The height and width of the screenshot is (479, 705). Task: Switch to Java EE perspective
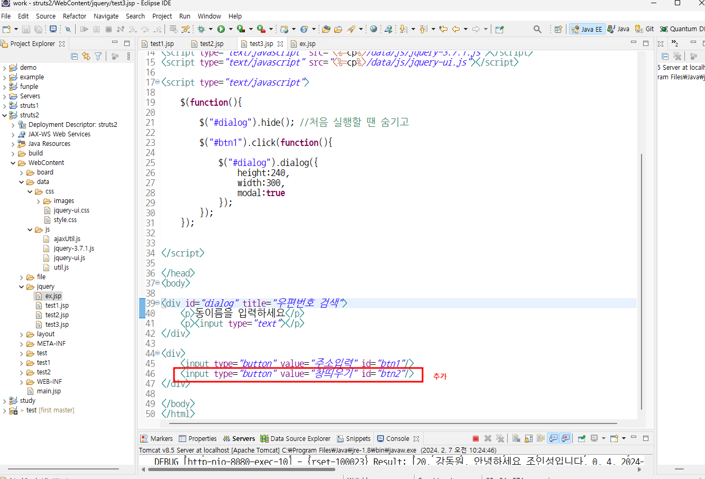[x=587, y=29]
